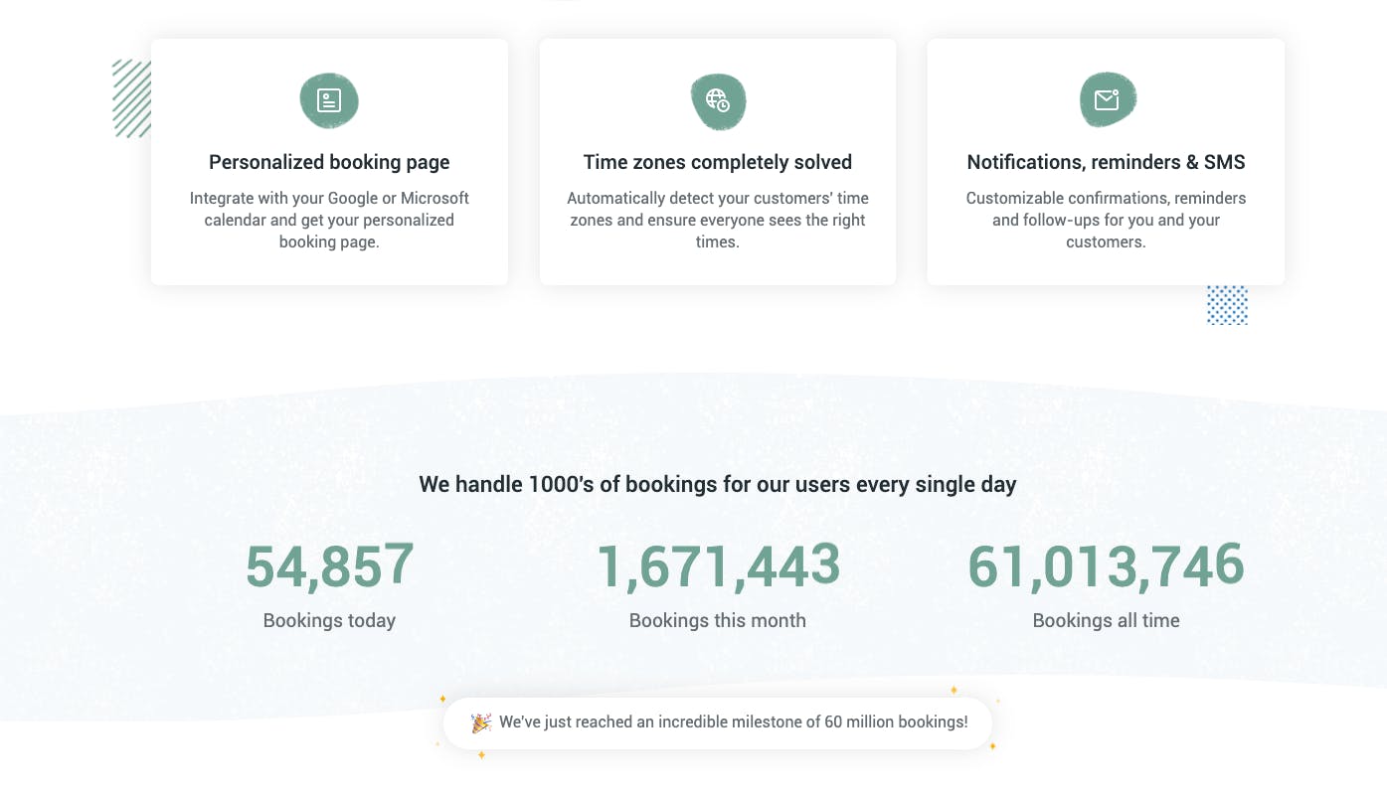Click the envelope notifications icon
This screenshot has width=1387, height=802.
[x=1107, y=99]
